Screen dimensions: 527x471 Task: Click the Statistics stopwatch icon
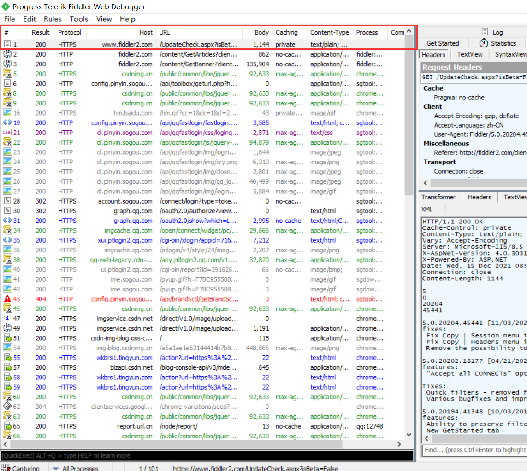484,43
